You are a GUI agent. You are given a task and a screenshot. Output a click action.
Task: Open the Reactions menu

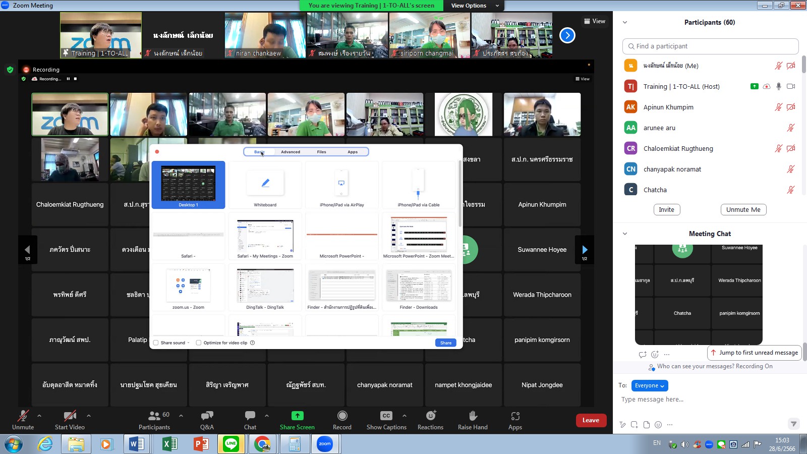click(430, 419)
